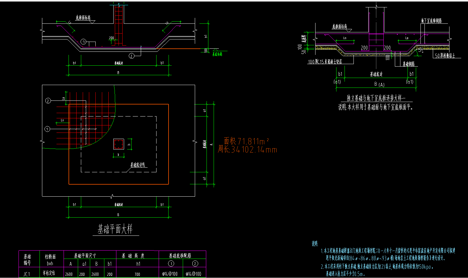Select Φ14@100 under table column ②
The height and width of the screenshot is (278, 468).
pyautogui.click(x=193, y=274)
